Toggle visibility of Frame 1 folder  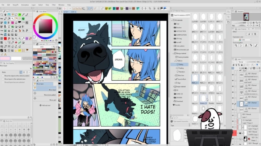pyautogui.click(x=233, y=139)
